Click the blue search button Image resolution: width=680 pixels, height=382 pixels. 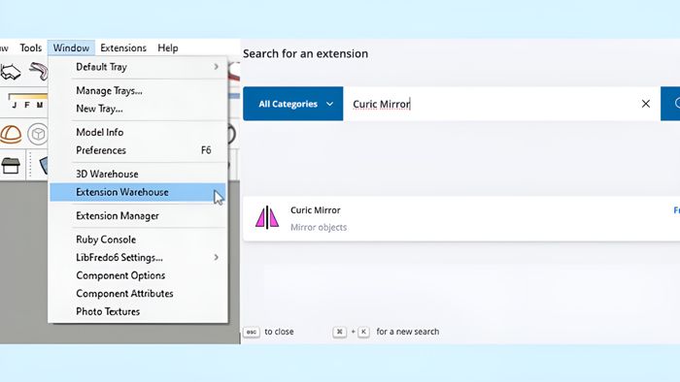click(x=670, y=104)
